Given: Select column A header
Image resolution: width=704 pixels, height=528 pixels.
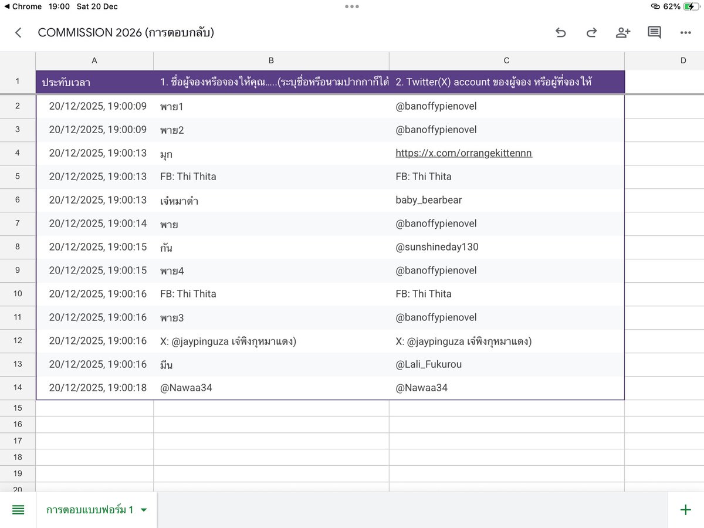Looking at the screenshot, I should click(94, 60).
